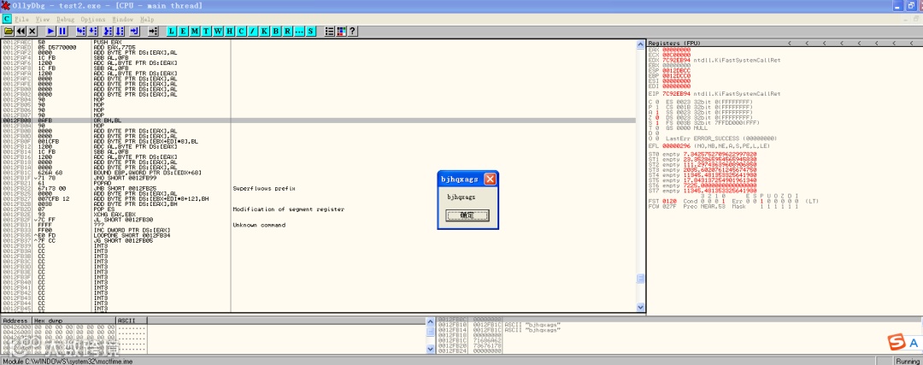
Task: Click the Address column header in dump
Action: point(16,321)
